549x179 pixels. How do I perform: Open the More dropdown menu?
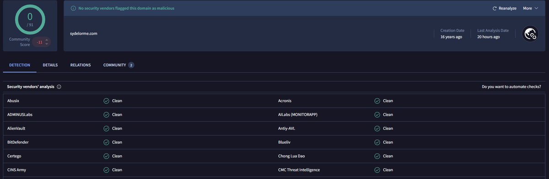click(530, 8)
